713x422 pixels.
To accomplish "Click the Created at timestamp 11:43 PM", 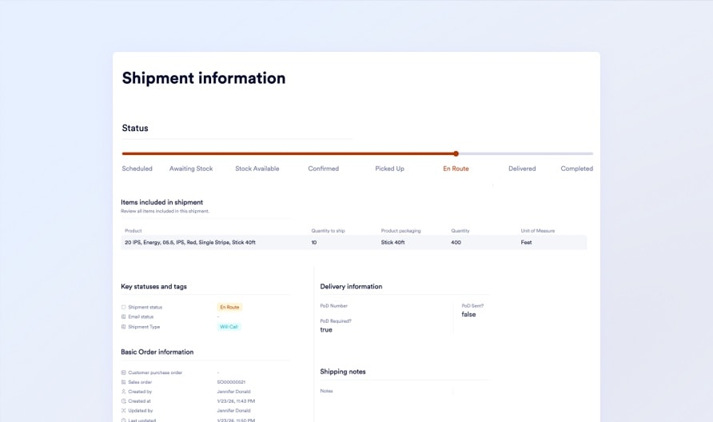I will [x=236, y=401].
